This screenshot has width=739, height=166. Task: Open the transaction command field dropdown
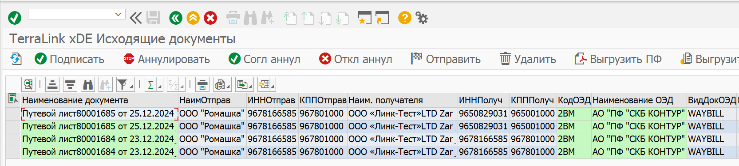118,14
